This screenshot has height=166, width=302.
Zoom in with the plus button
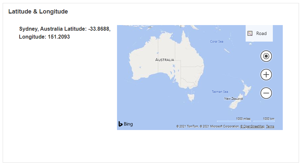(266, 75)
